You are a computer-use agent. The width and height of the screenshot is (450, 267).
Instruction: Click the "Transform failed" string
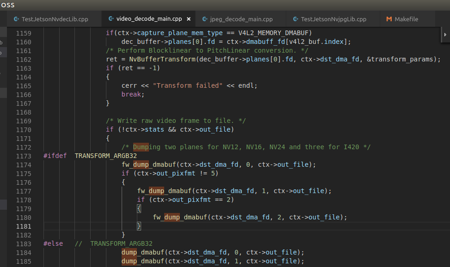click(x=188, y=85)
